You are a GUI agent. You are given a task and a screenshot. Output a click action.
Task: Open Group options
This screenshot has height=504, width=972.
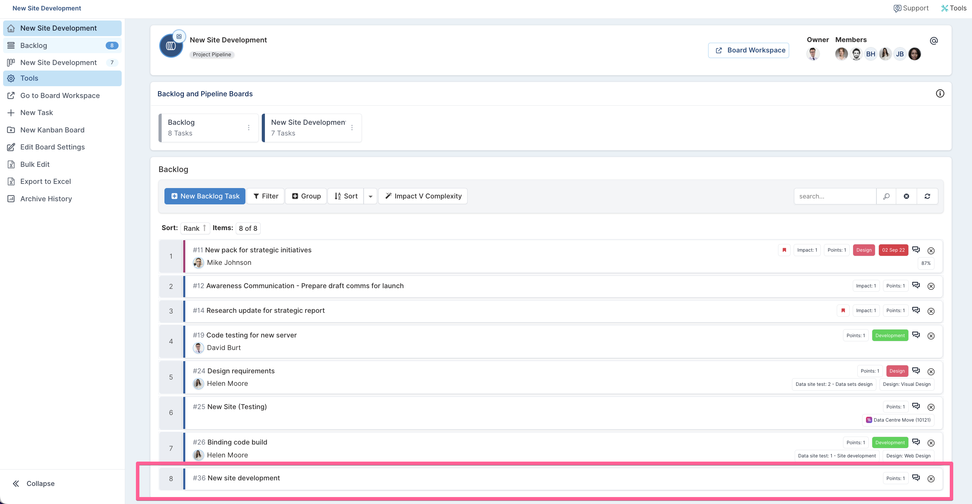[x=306, y=196]
